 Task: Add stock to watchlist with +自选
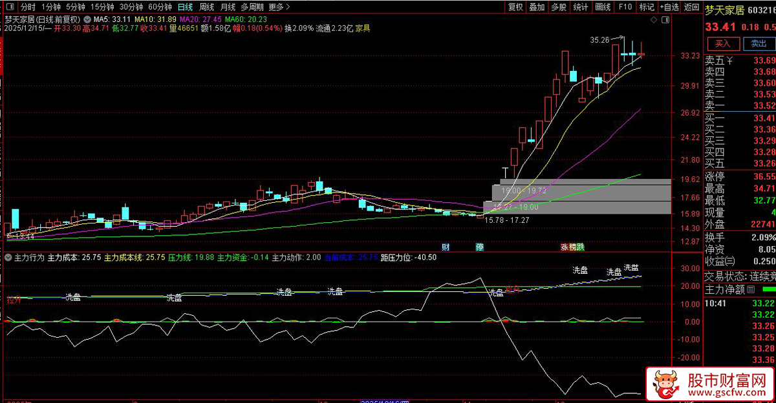669,7
